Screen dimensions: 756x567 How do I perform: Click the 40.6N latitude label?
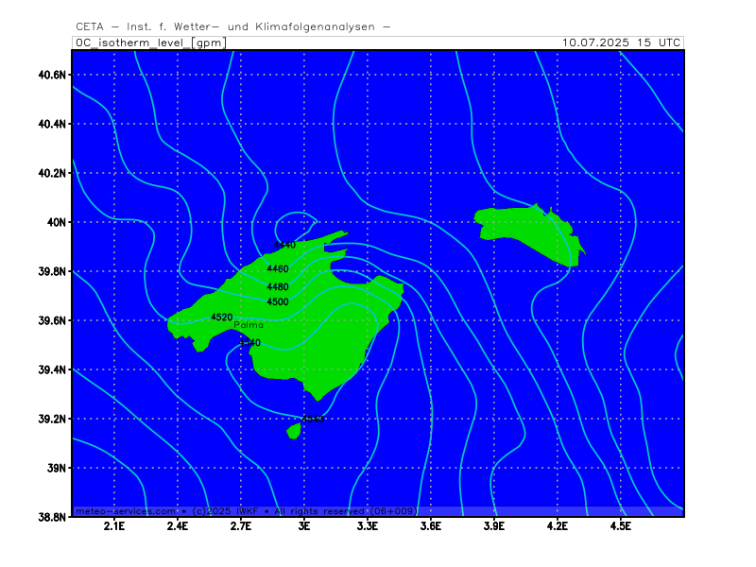(52, 75)
